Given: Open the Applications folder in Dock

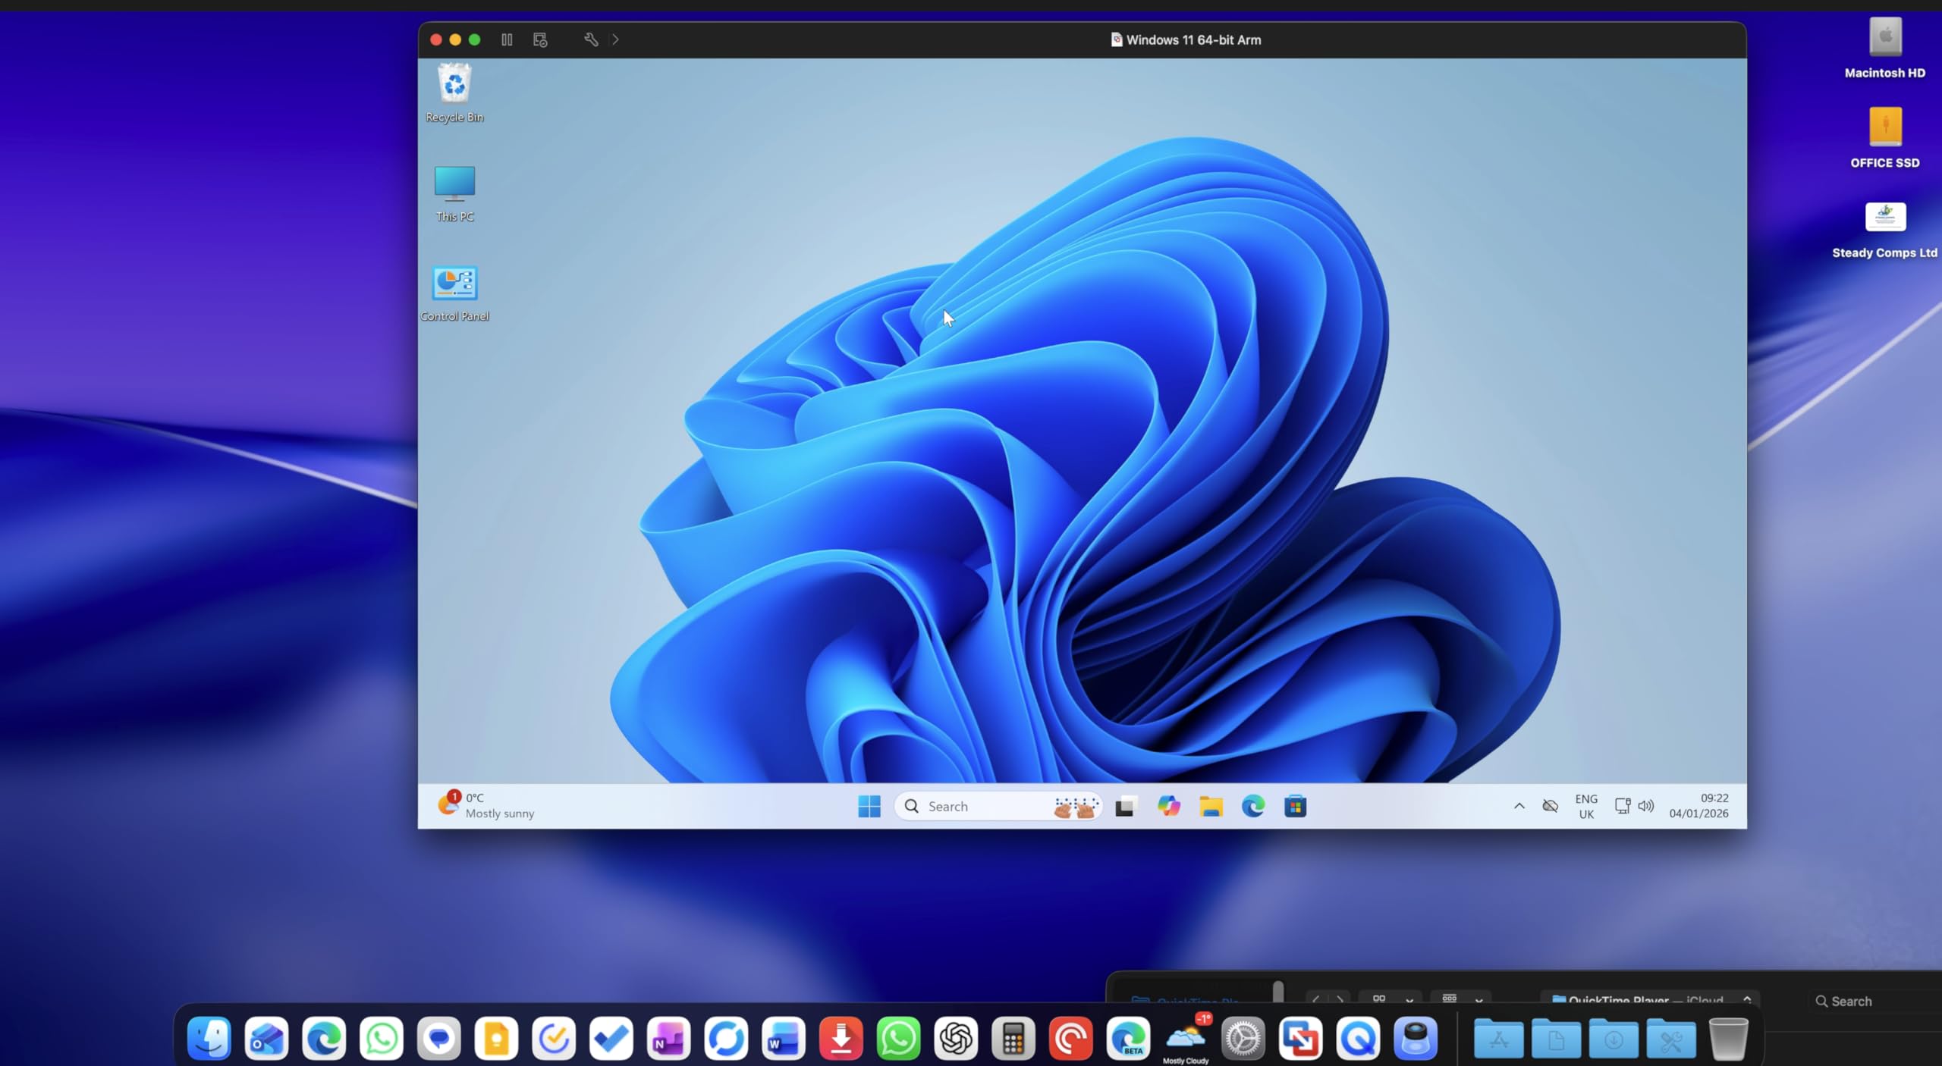Looking at the screenshot, I should tap(1498, 1039).
